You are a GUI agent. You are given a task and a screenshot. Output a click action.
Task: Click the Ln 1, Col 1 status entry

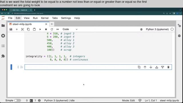click(151, 100)
